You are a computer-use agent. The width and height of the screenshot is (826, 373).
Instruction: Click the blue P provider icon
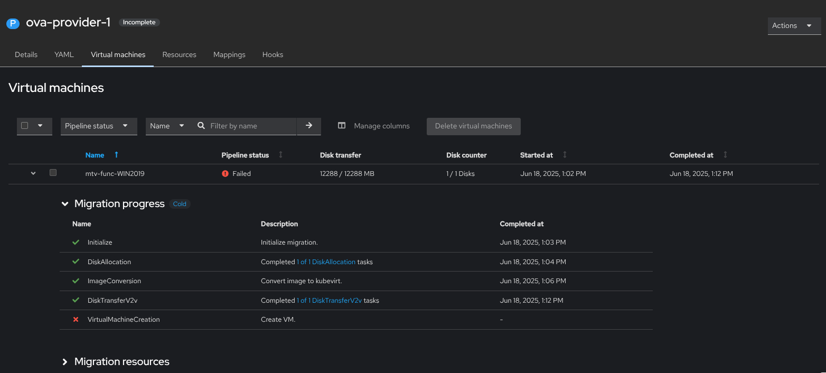click(x=13, y=23)
